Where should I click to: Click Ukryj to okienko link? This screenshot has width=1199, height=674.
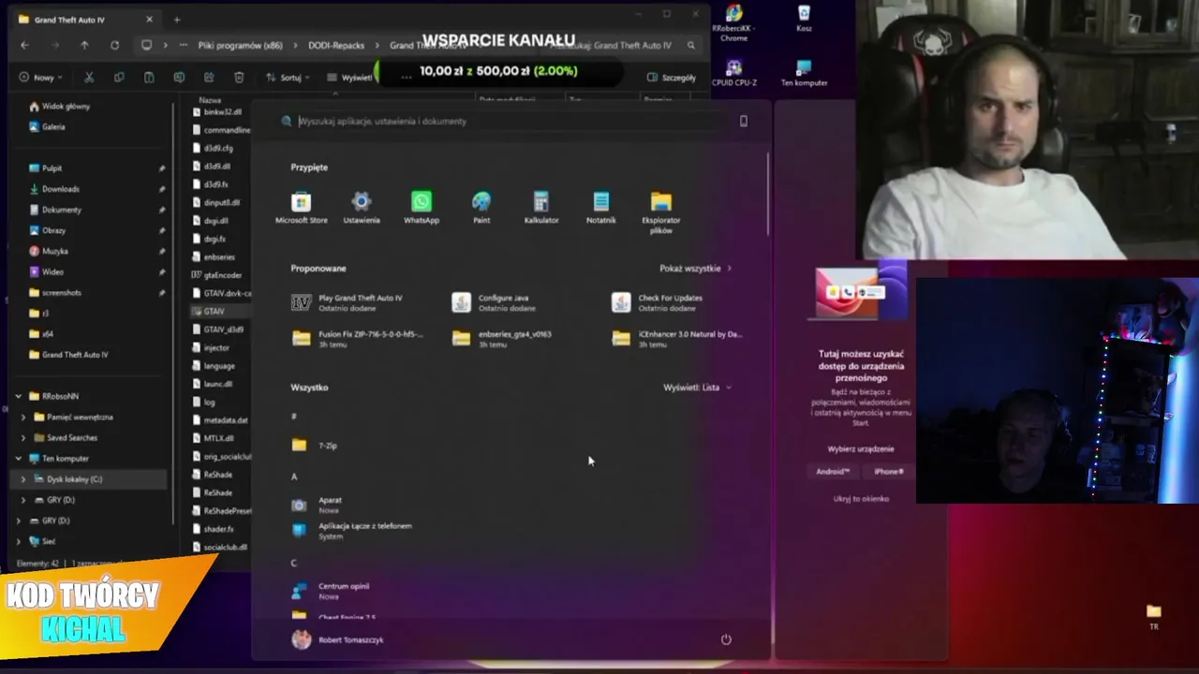[861, 499]
